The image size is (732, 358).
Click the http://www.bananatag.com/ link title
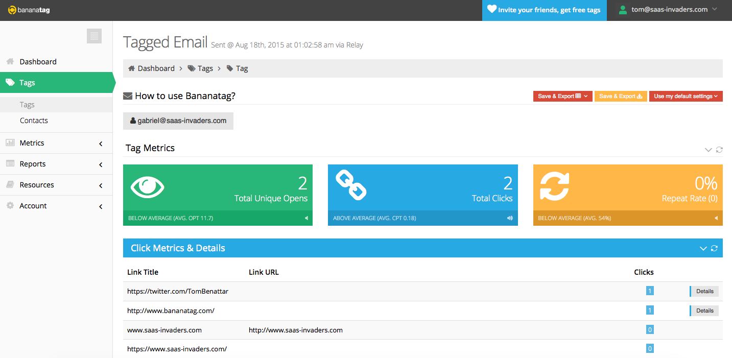click(x=171, y=311)
